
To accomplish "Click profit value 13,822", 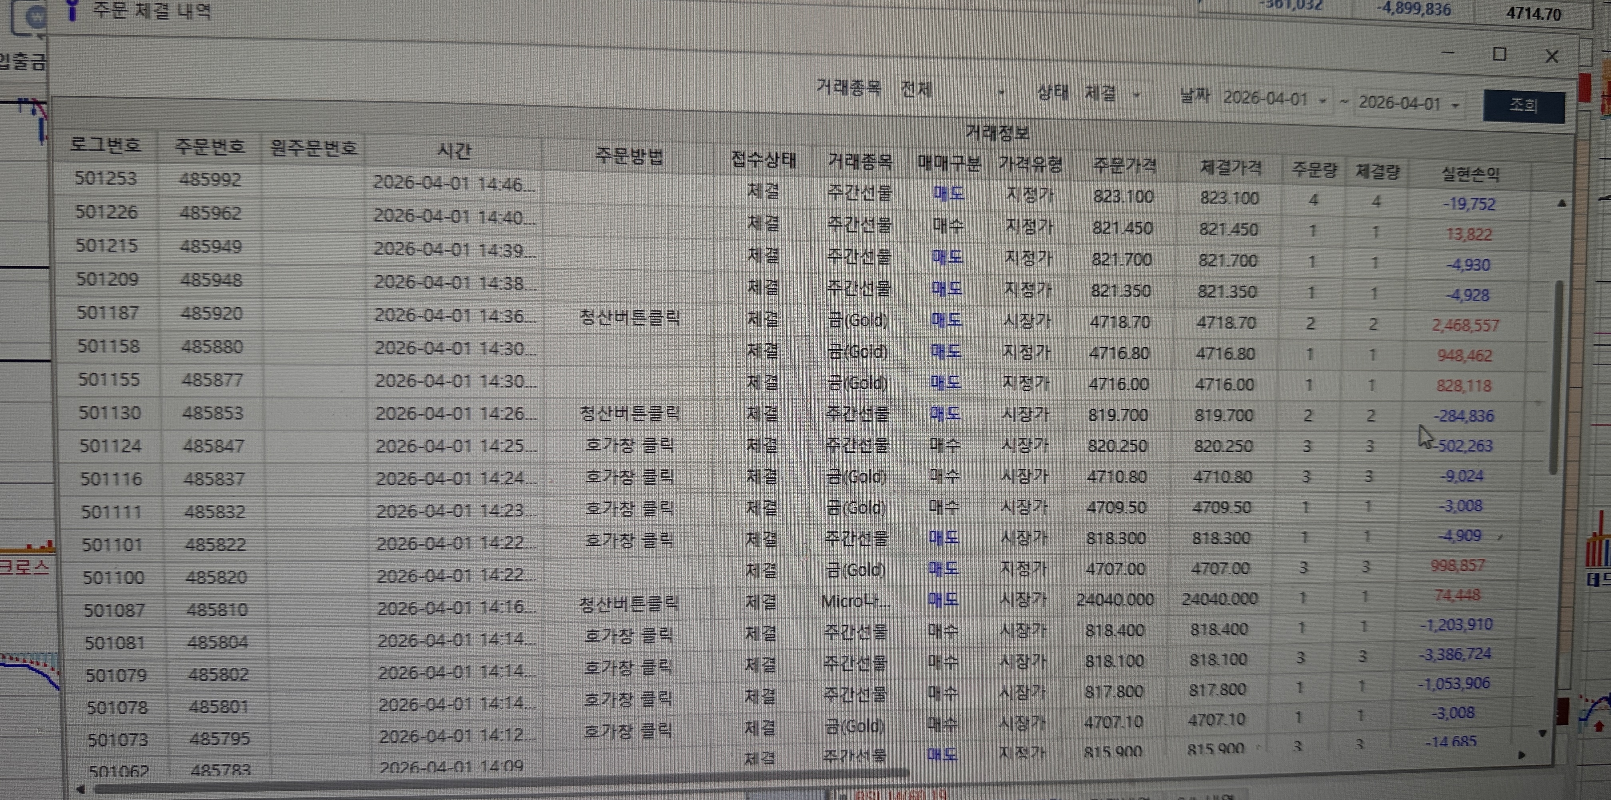I will (x=1468, y=235).
